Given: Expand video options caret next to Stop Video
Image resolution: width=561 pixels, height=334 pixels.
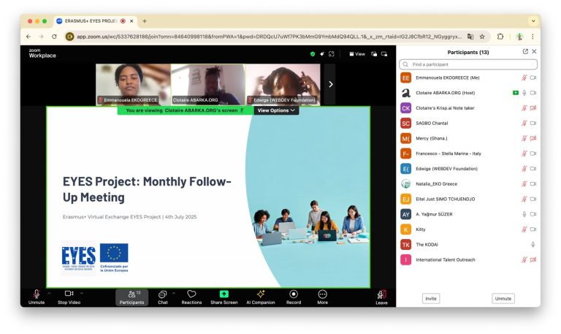Looking at the screenshot, I should (82, 293).
